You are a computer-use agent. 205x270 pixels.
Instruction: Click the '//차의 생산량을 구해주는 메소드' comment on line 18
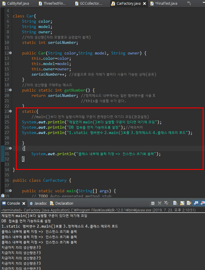[x=47, y=85]
